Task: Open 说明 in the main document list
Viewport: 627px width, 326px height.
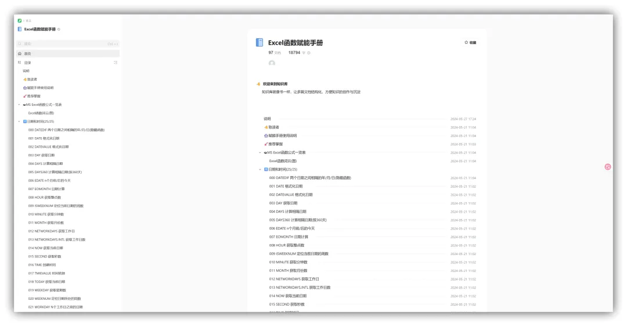Action: [x=267, y=119]
